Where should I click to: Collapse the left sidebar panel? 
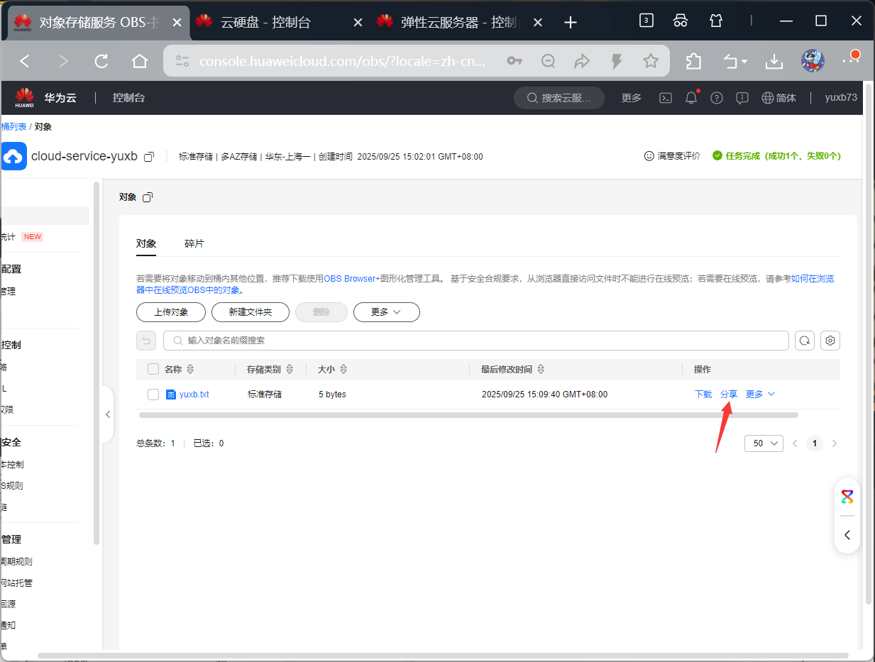pyautogui.click(x=108, y=414)
